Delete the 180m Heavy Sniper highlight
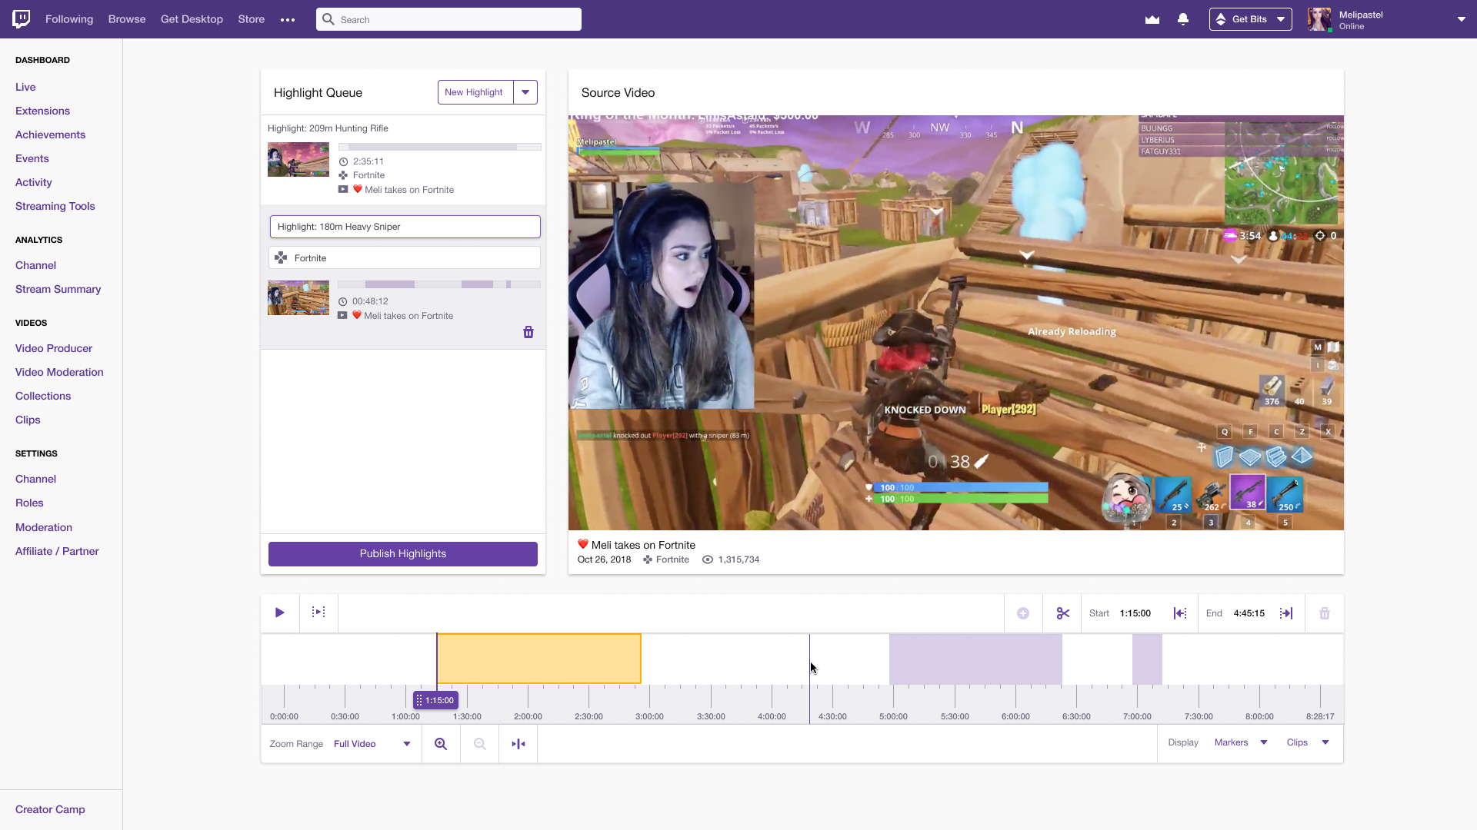 [528, 332]
